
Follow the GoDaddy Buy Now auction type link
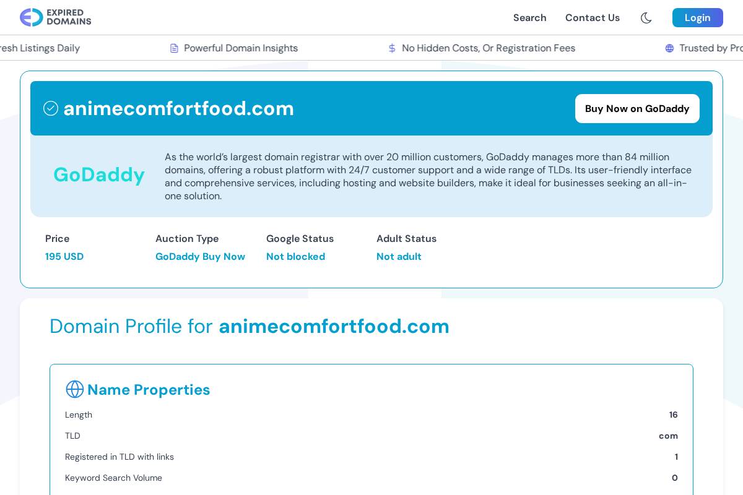(x=200, y=256)
